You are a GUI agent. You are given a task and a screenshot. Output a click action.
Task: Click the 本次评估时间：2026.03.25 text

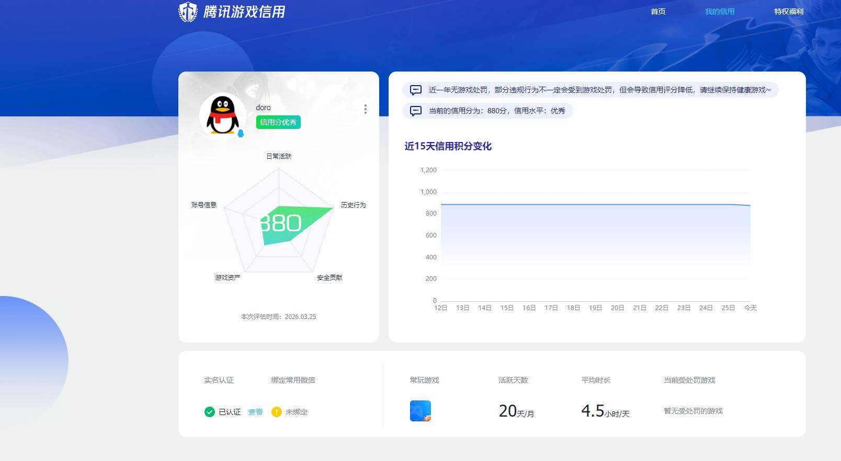[x=278, y=317]
